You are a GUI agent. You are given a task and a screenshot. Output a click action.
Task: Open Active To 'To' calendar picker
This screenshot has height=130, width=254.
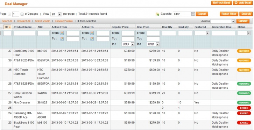pos(92,38)
